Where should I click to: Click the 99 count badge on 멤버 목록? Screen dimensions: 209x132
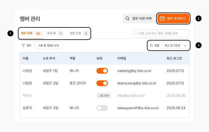[38, 33]
